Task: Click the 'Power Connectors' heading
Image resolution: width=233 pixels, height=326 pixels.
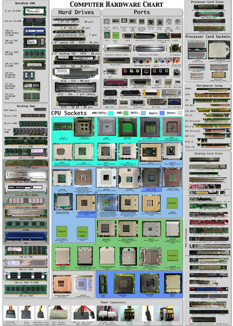Action: coord(113,302)
